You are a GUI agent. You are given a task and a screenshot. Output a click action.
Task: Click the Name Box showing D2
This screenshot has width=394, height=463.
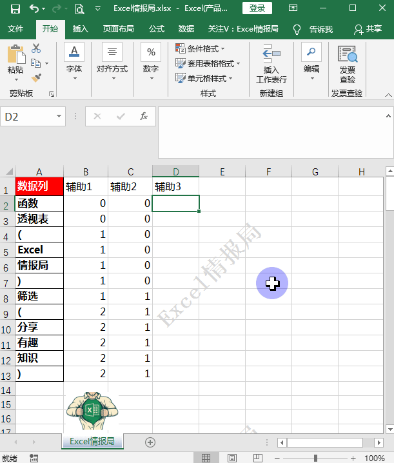pos(28,117)
